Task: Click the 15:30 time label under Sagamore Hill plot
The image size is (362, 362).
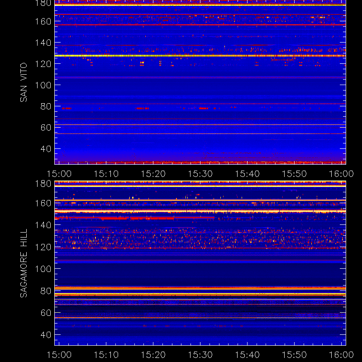Action: tap(200, 355)
